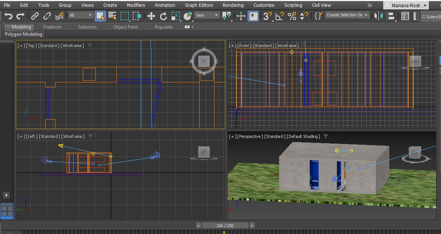Choose the Select and Move tool
The height and width of the screenshot is (234, 441).
(x=151, y=16)
